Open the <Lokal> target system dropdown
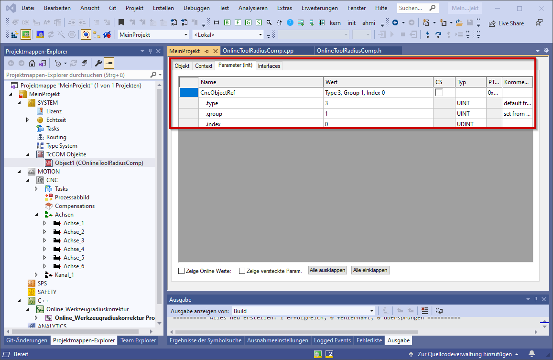 (260, 34)
